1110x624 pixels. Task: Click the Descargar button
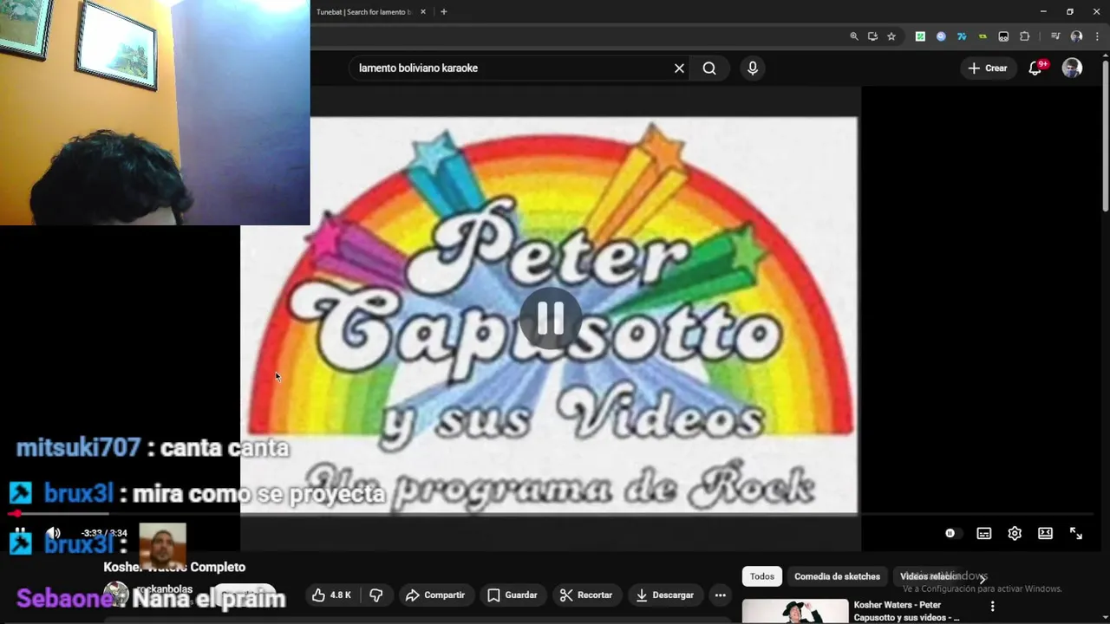(665, 595)
